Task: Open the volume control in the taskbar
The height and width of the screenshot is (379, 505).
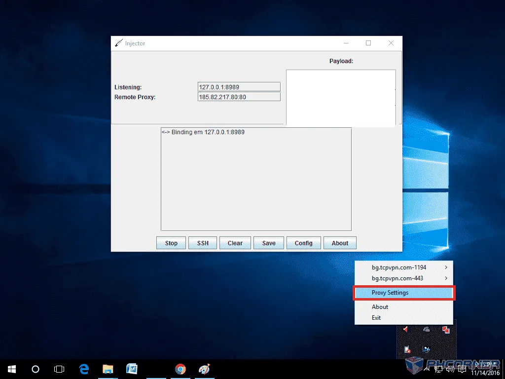Action: [x=450, y=369]
